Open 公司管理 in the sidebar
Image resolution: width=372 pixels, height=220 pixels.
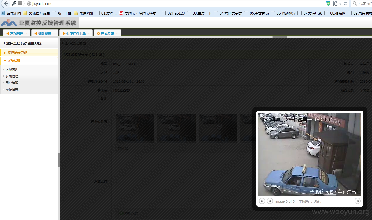click(x=12, y=76)
